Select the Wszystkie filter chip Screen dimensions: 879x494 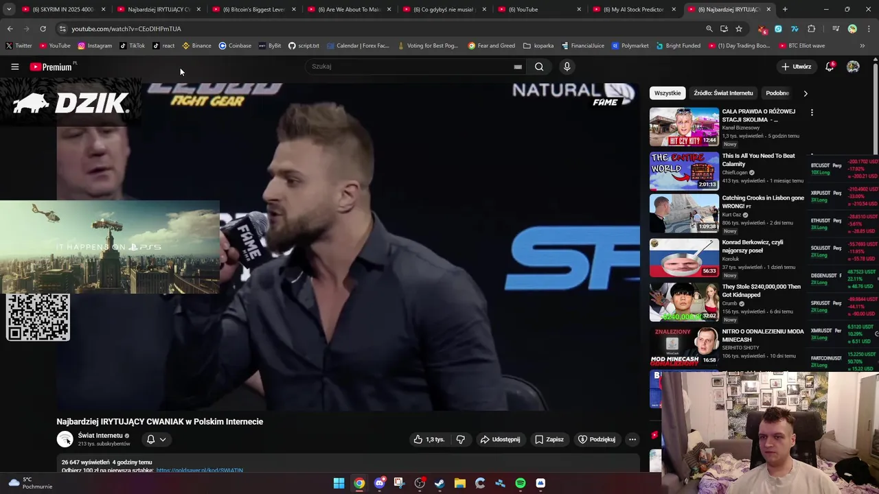667,93
